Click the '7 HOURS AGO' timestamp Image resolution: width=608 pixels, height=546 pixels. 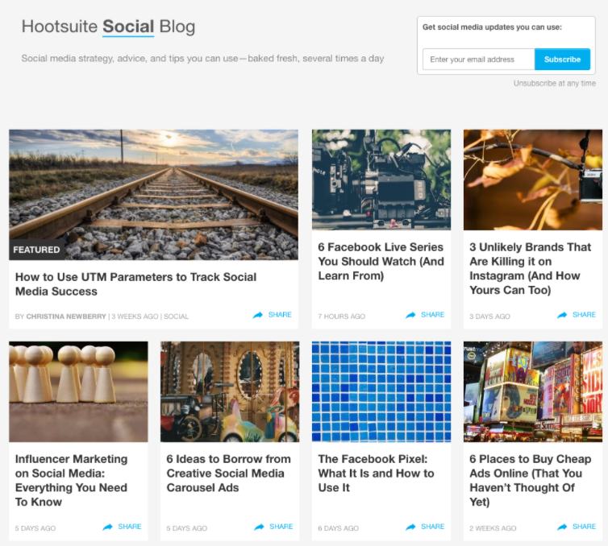pyautogui.click(x=342, y=316)
